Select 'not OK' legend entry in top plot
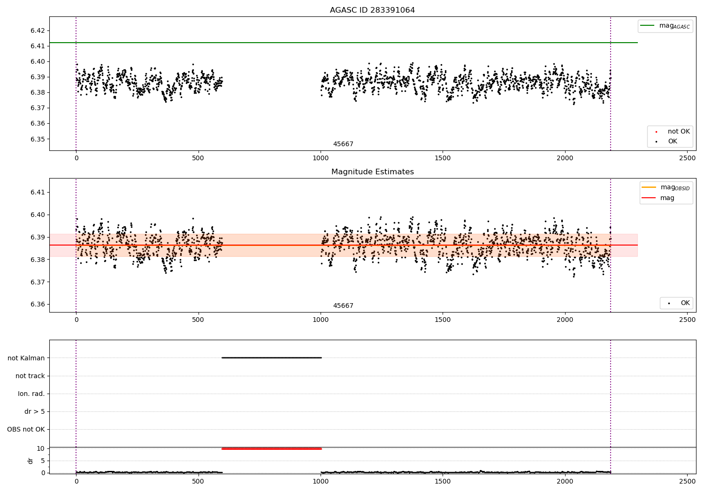This screenshot has height=492, width=704. (679, 132)
